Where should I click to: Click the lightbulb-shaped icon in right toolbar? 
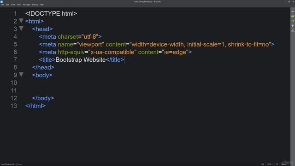click(293, 26)
